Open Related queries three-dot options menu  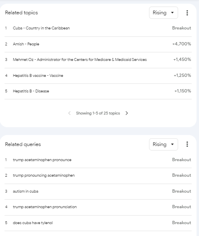pyautogui.click(x=187, y=144)
